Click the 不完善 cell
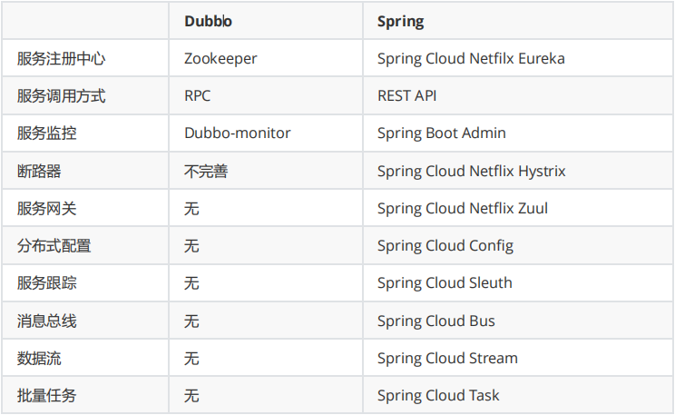Screen dimensions: 675x415 (206, 171)
